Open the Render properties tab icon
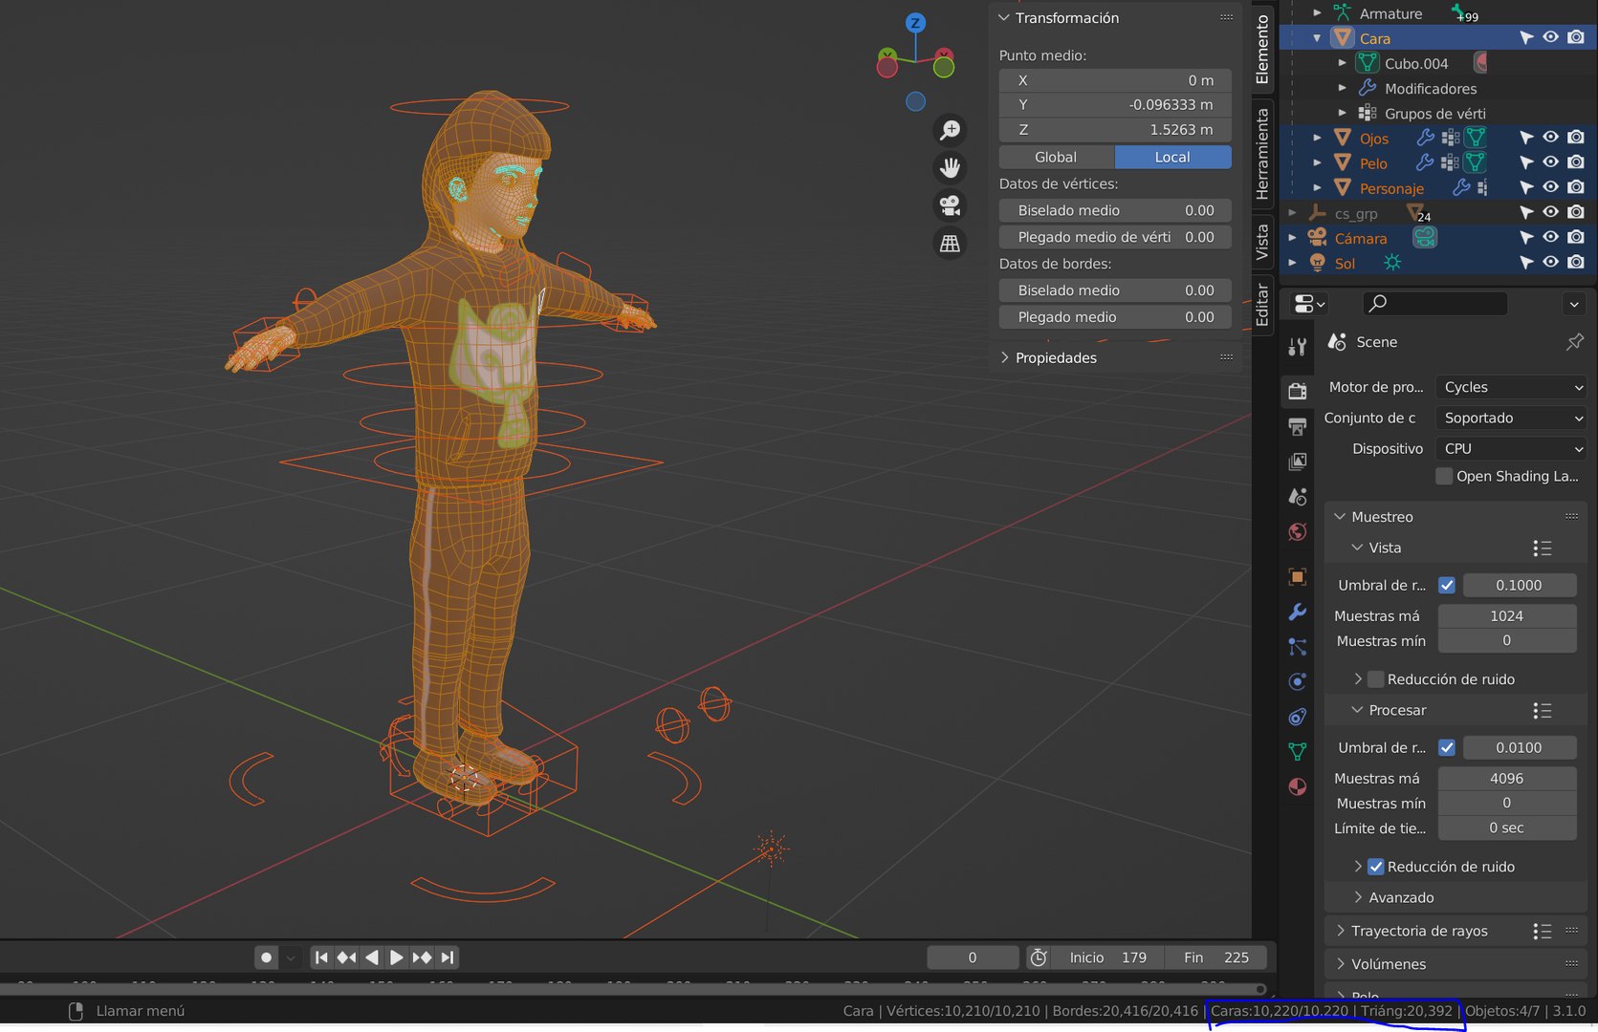This screenshot has height=1032, width=1598. click(1298, 391)
